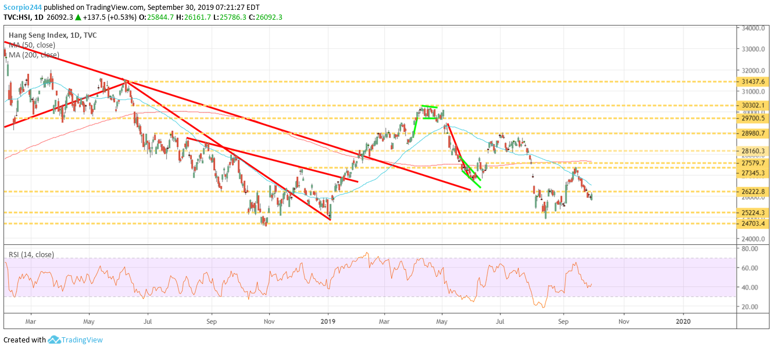773x350 pixels.
Task: Click the Scorpio244 publisher name
Action: [x=22, y=8]
